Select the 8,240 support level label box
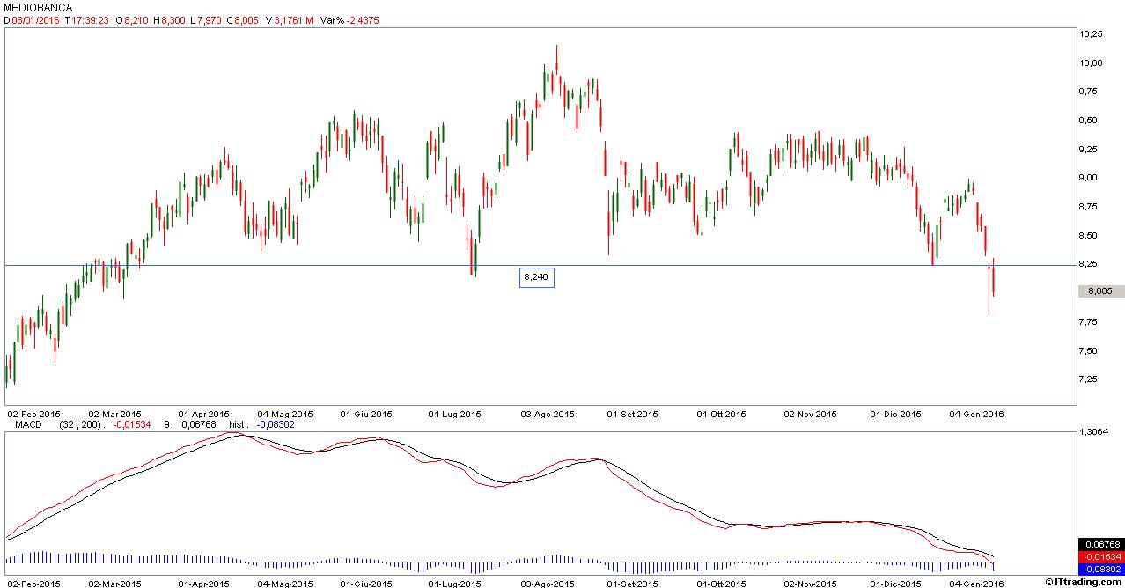The width and height of the screenshot is (1125, 588). click(x=535, y=277)
